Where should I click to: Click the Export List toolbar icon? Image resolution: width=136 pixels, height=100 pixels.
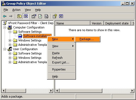(47, 16)
